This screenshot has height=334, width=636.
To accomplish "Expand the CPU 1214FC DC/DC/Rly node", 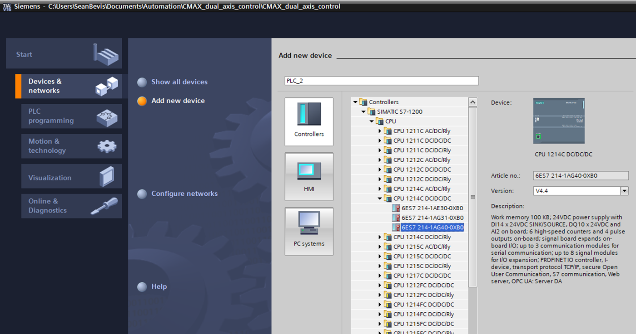I will click(x=380, y=314).
